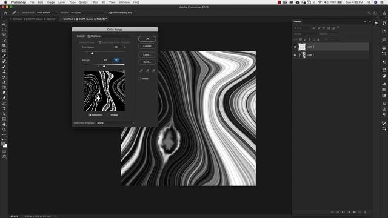Select the Crop tool in toolbar
The width and height of the screenshot is (388, 218).
point(4,45)
